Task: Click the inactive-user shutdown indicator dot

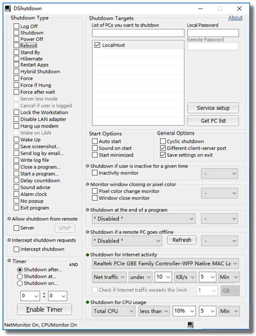Action: point(87,166)
